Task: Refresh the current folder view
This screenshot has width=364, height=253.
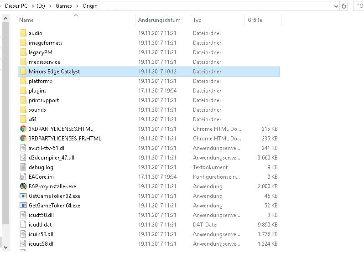Action: [x=344, y=6]
